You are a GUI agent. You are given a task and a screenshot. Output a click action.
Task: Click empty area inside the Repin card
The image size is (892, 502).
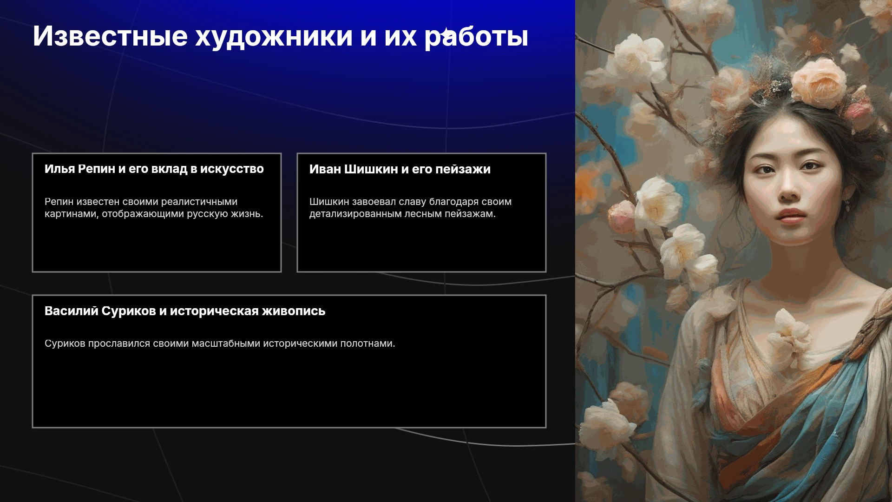pos(157,246)
